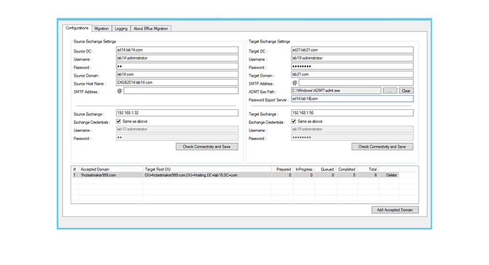
Task: Select the OU=hctestmaker999.com Target Root OU cell
Action: click(x=208, y=175)
